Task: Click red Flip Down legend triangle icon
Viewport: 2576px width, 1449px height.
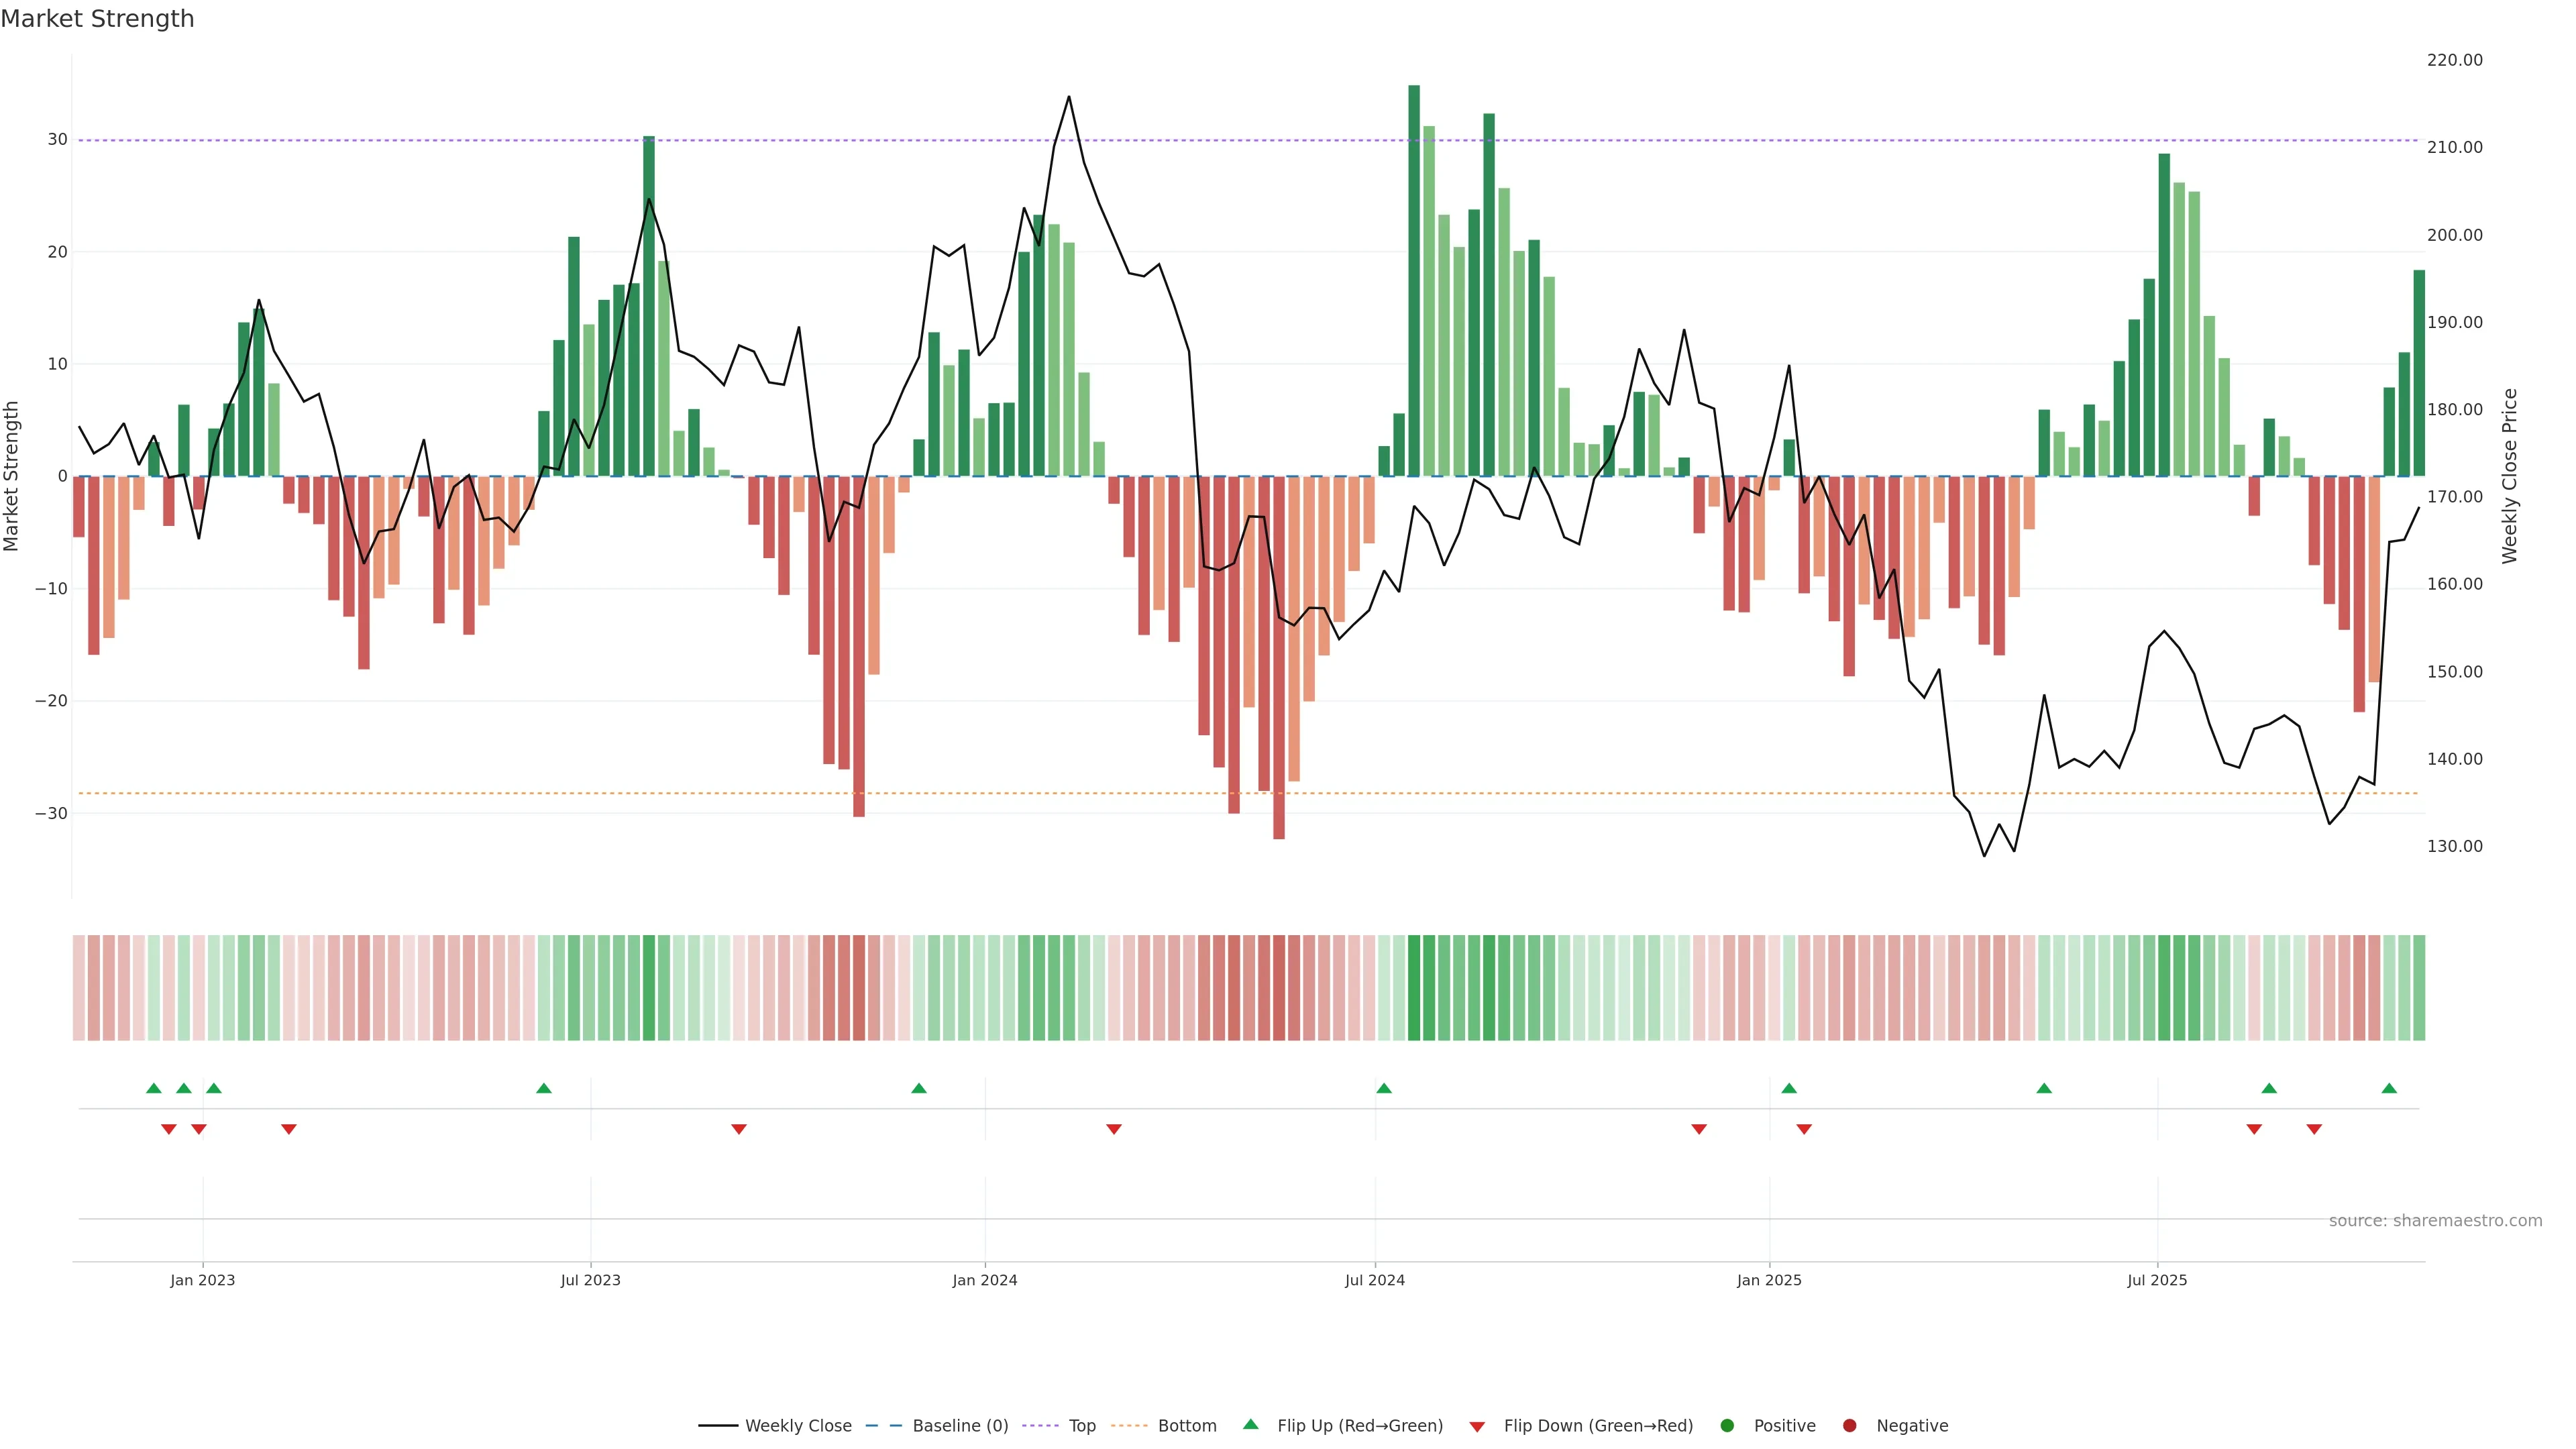Action: point(1477,1427)
